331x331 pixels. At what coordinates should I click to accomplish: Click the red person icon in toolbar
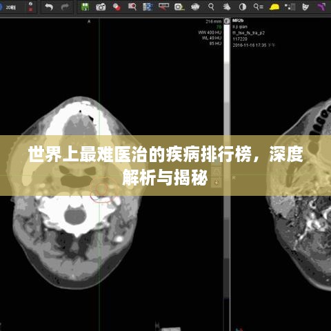pos(30,7)
